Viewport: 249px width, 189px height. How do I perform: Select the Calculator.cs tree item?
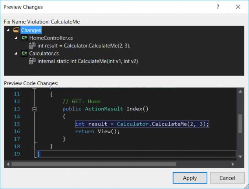click(44, 54)
